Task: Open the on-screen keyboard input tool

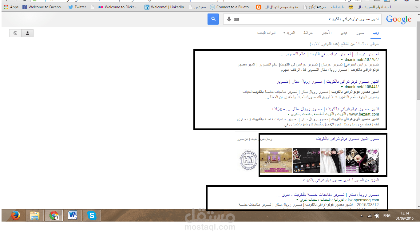Action: coord(236,19)
